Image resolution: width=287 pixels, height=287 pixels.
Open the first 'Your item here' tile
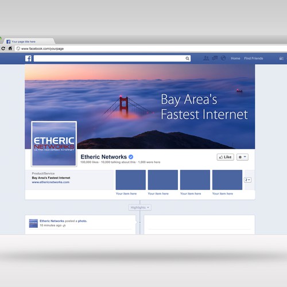tap(131, 180)
